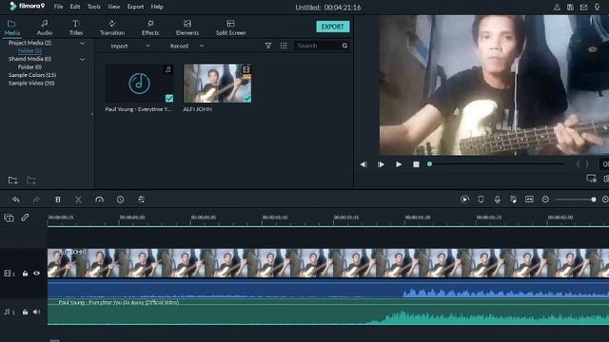The height and width of the screenshot is (342, 609).
Task: Toggle checkmark on Paul Young audio clip
Action: point(169,98)
